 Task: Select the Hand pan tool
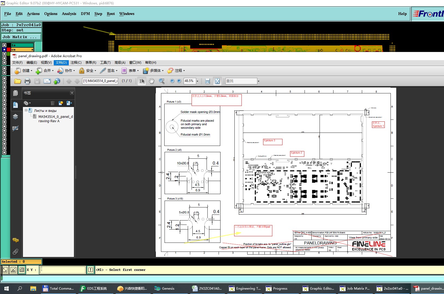(x=151, y=81)
